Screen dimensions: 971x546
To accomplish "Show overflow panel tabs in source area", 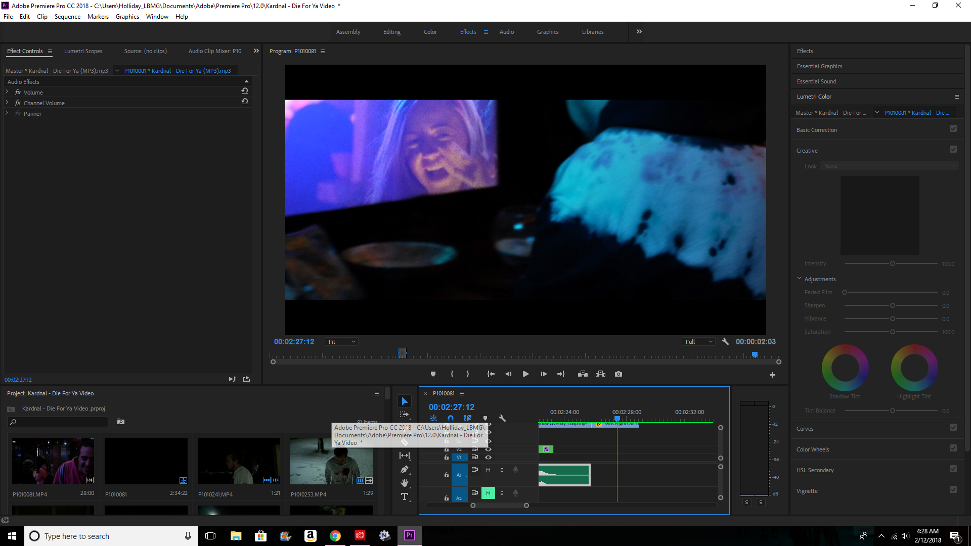I will coord(256,51).
